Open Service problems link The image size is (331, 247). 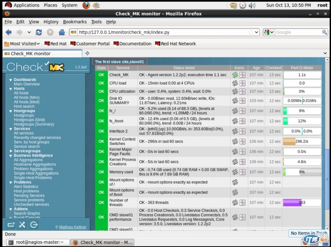(x=29, y=200)
